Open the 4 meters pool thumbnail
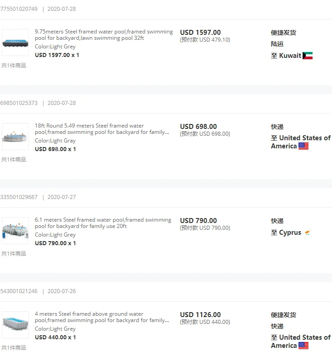Image resolution: width=332 pixels, height=356 pixels. pyautogui.click(x=15, y=325)
